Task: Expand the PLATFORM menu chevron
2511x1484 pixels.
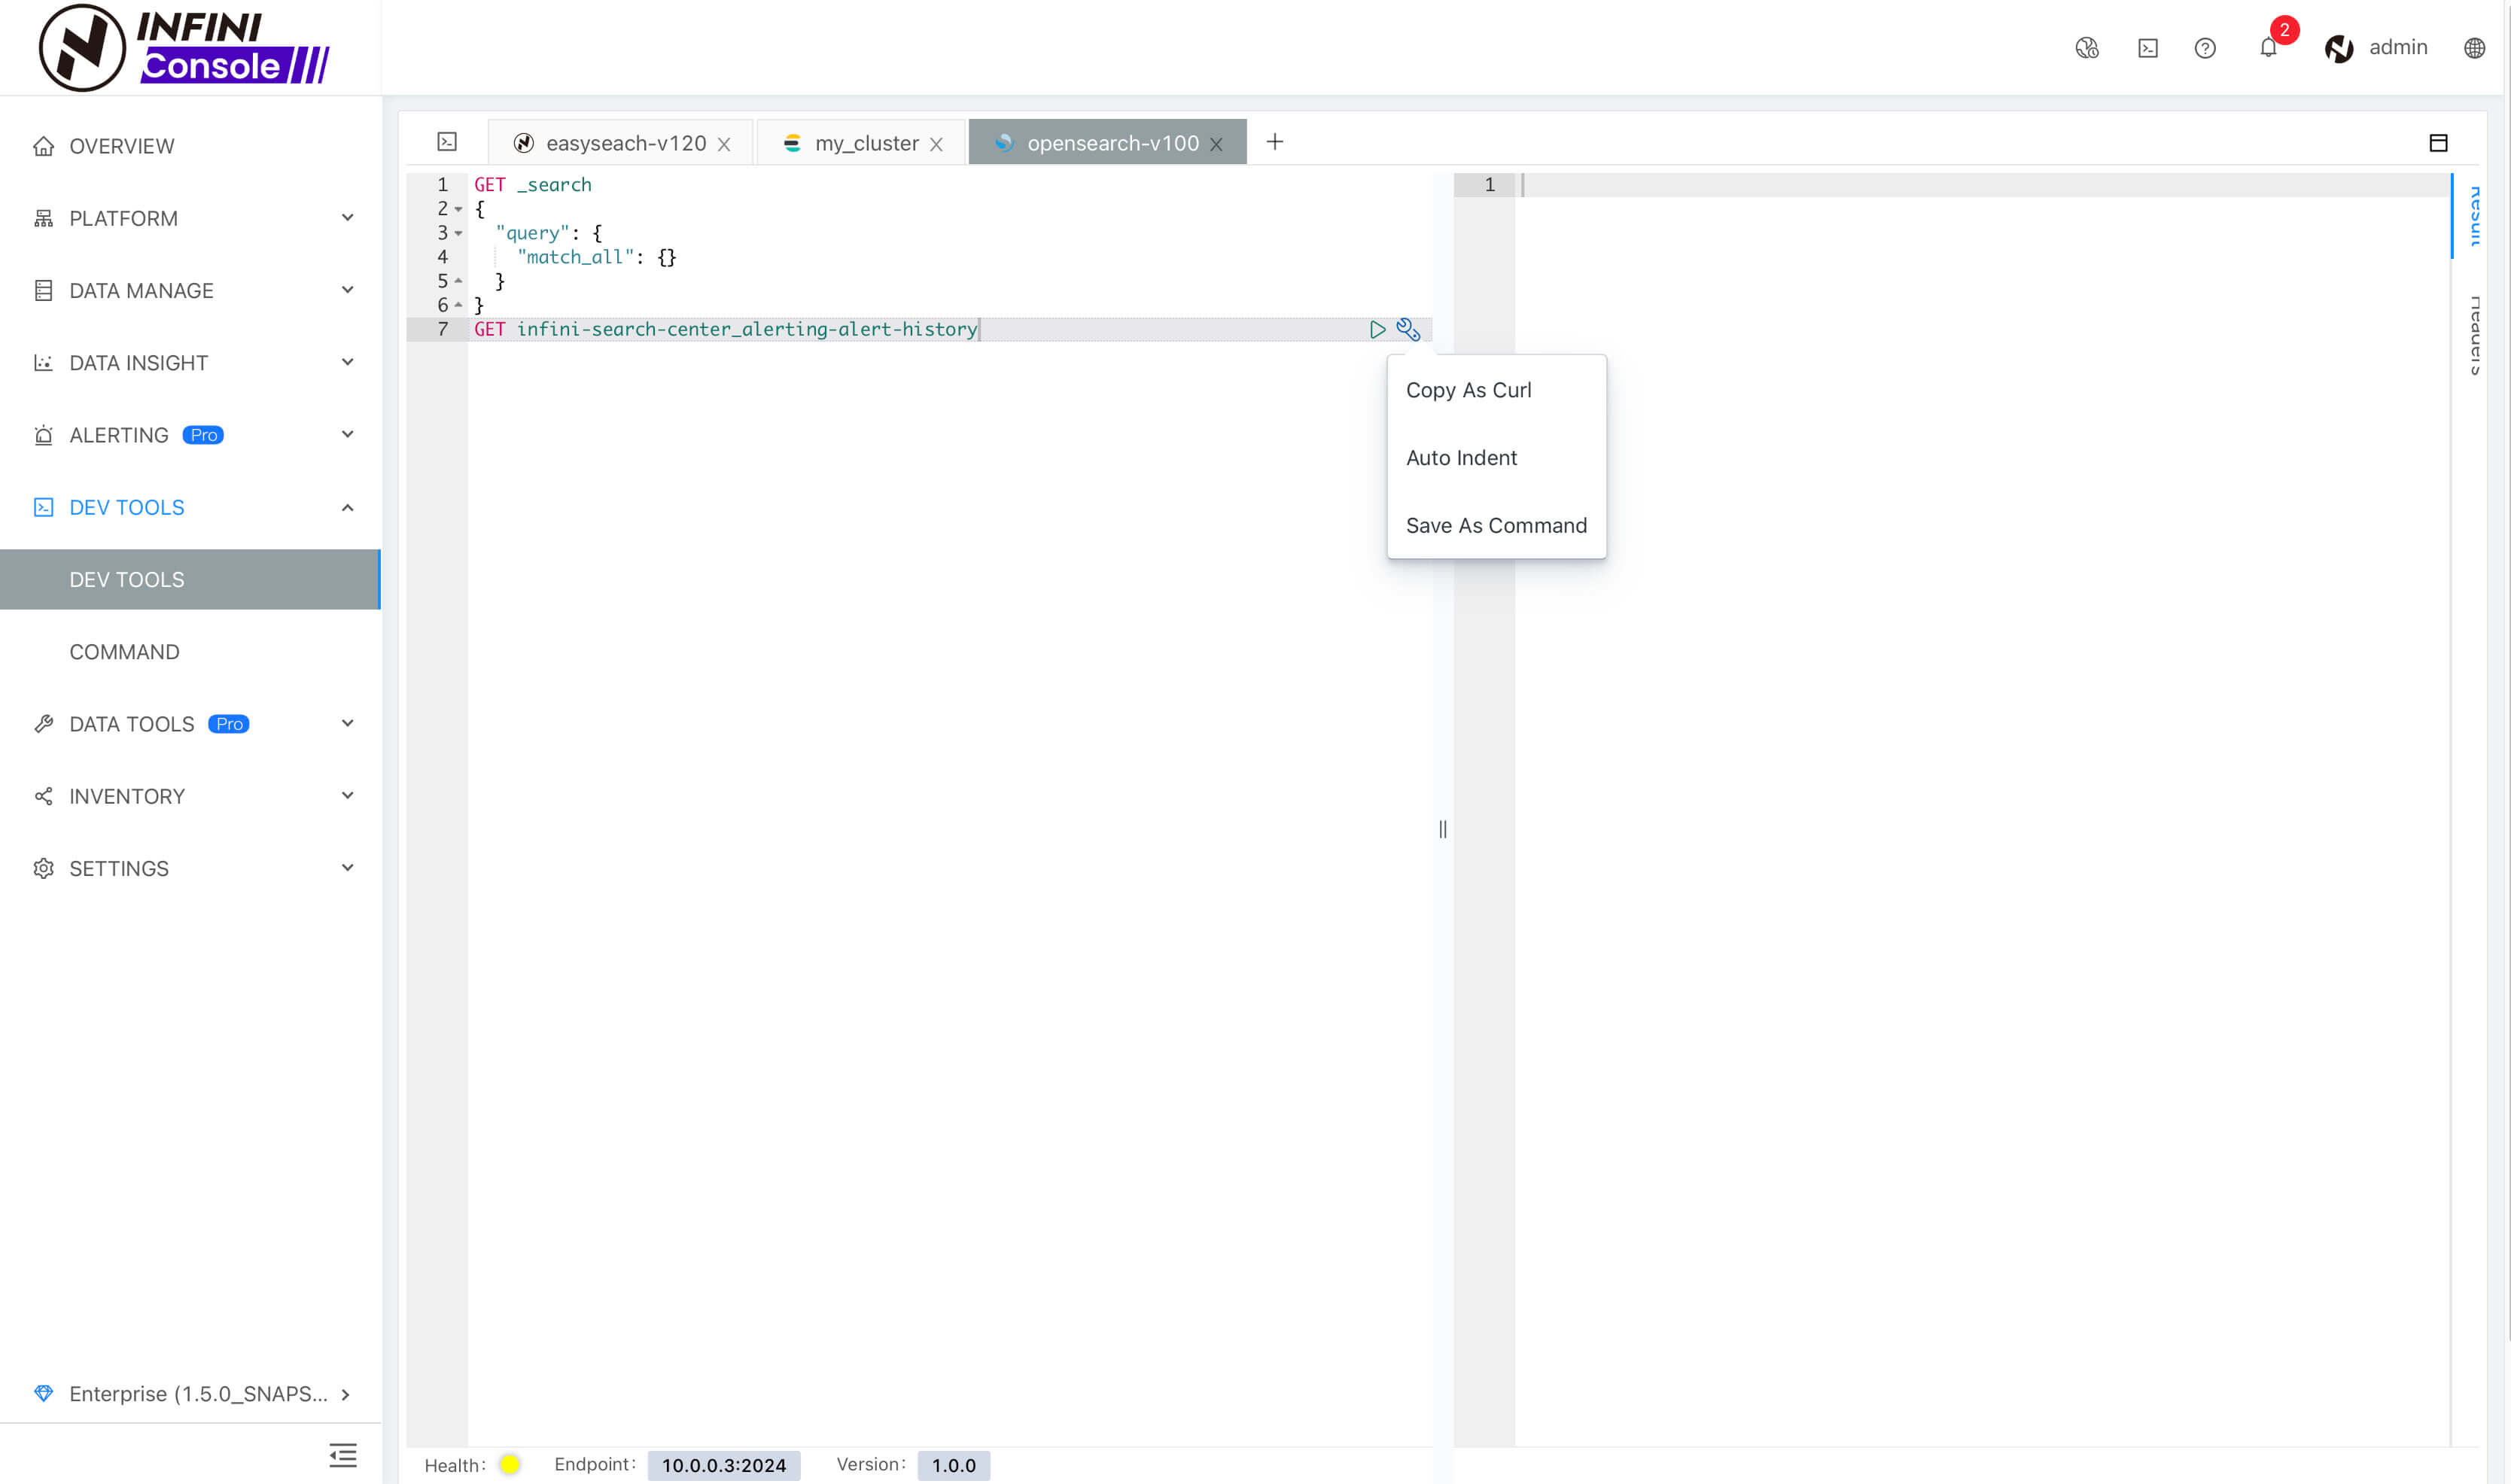Action: coord(347,218)
